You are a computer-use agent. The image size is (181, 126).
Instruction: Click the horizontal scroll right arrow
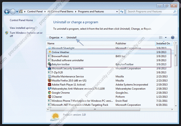click(172, 109)
